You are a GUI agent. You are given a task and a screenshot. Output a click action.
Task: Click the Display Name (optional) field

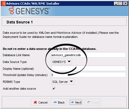click(89, 68)
